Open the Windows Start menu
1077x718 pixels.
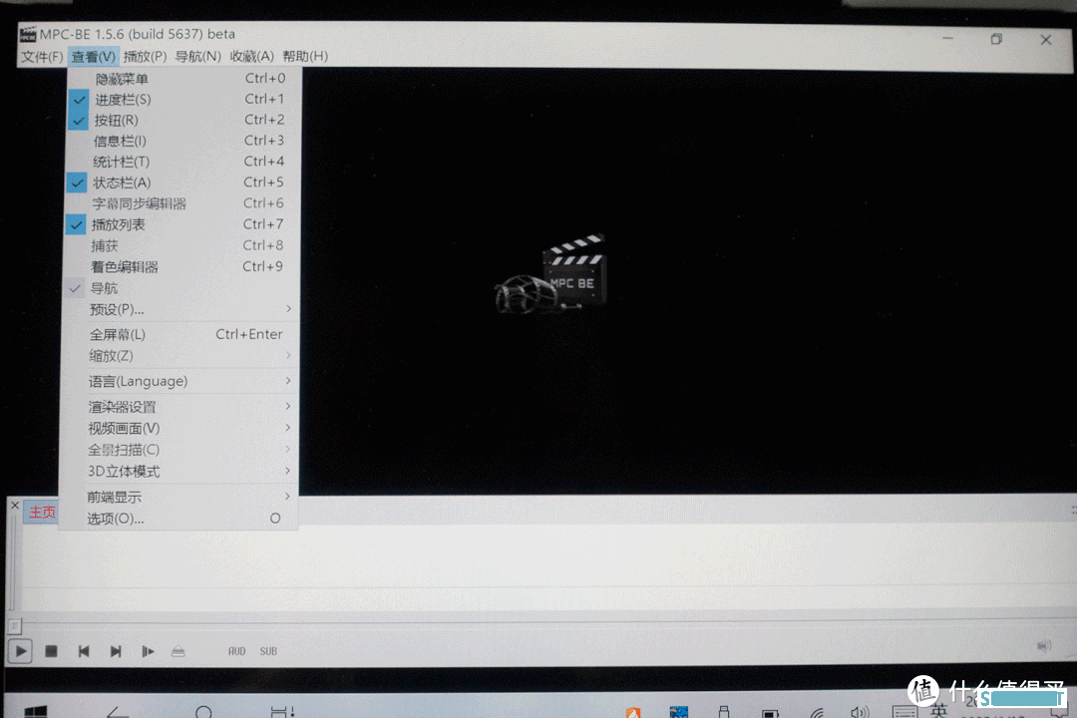(36, 712)
